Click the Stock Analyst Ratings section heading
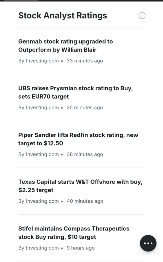 pos(63,16)
